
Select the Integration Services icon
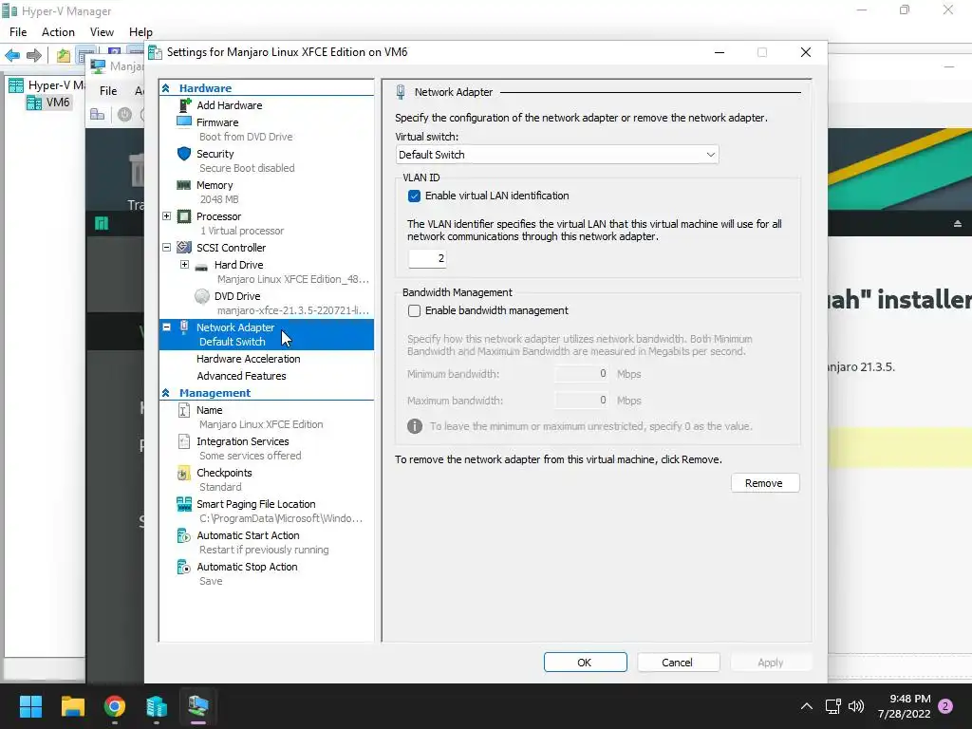[184, 441]
